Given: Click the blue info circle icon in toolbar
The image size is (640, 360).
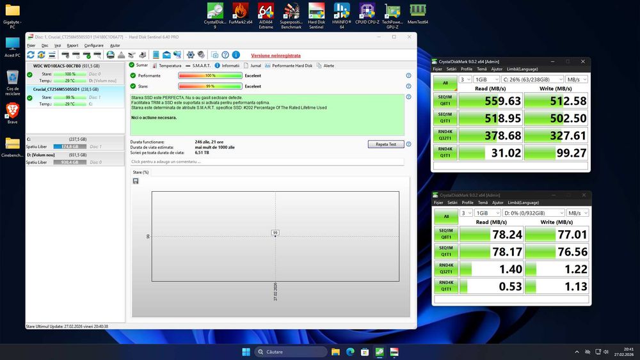Looking at the screenshot, I should (x=236, y=54).
